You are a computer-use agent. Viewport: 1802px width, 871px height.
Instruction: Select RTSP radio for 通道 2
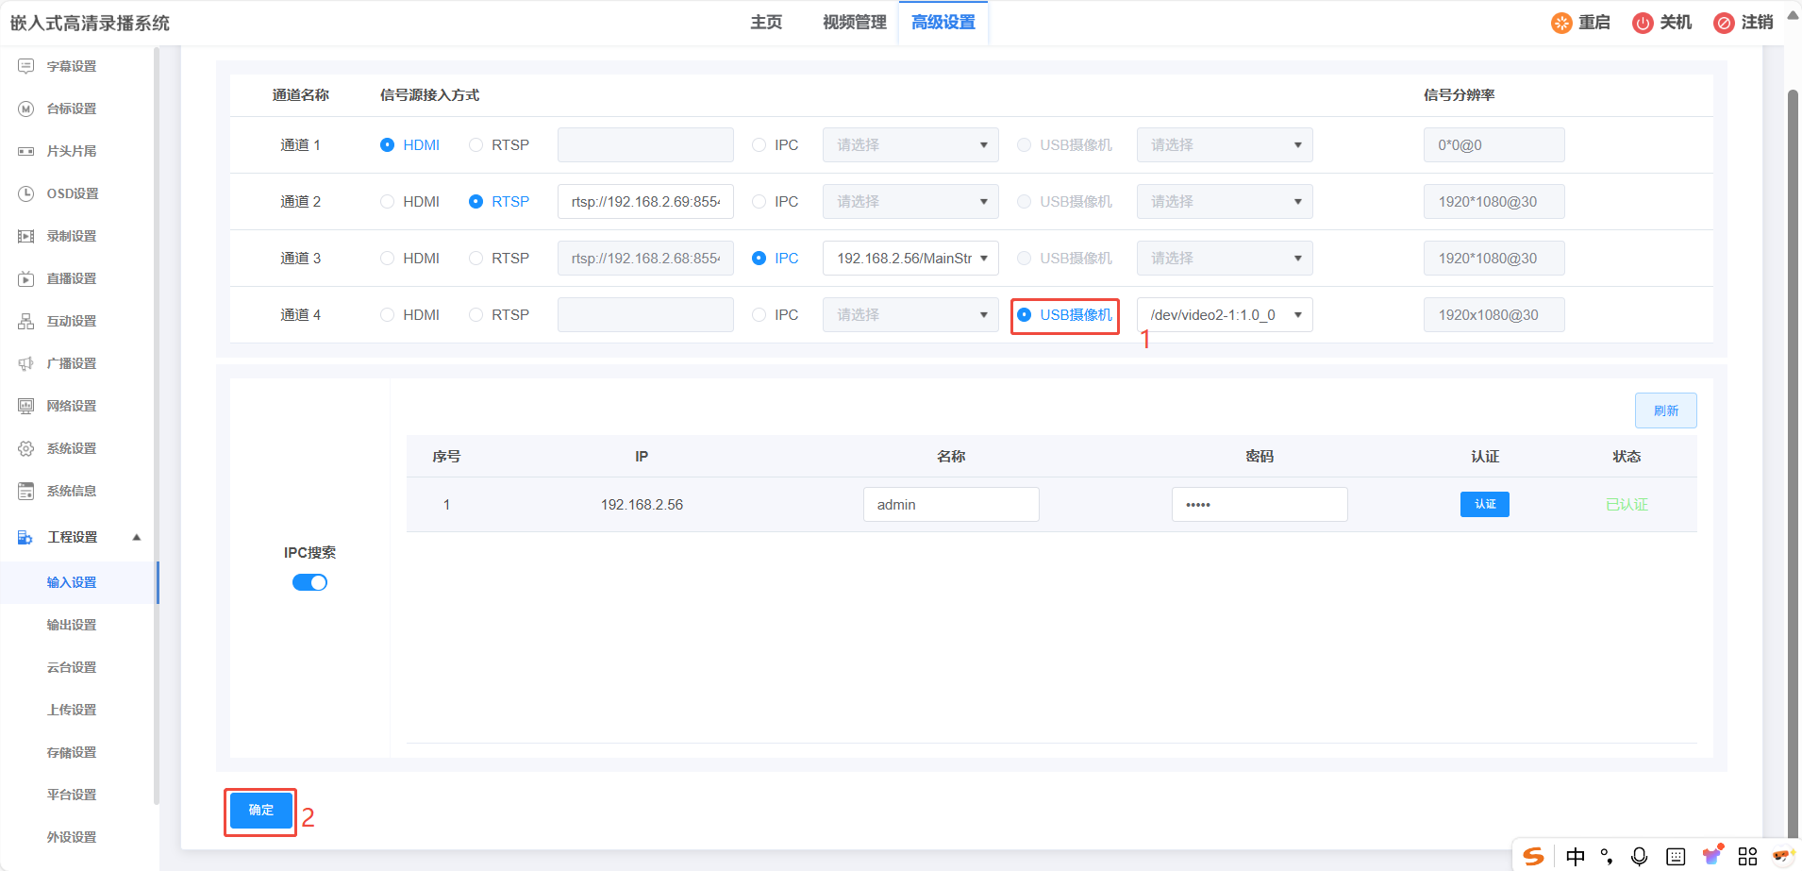[x=476, y=201]
